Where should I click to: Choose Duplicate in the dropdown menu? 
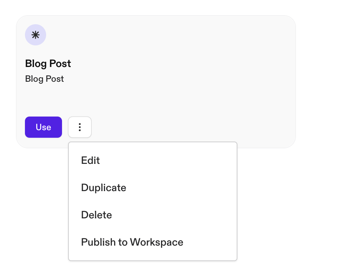[104, 188]
